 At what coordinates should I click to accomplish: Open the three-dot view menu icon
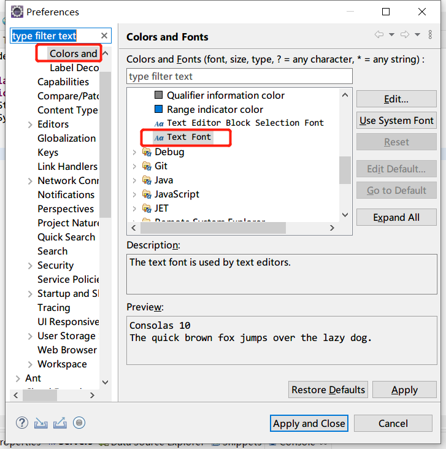(x=431, y=35)
